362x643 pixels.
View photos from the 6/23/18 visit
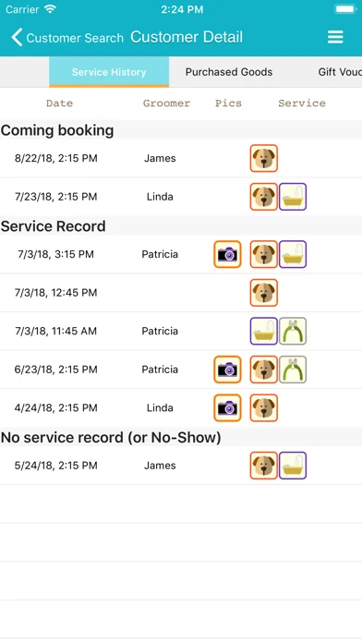coord(227,370)
